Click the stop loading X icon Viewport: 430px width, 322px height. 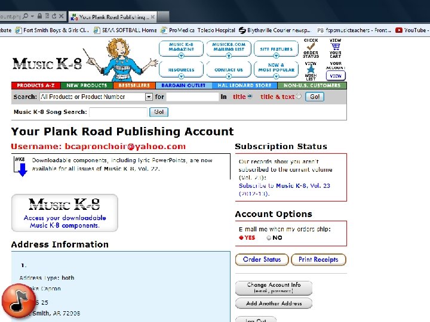[x=61, y=16]
